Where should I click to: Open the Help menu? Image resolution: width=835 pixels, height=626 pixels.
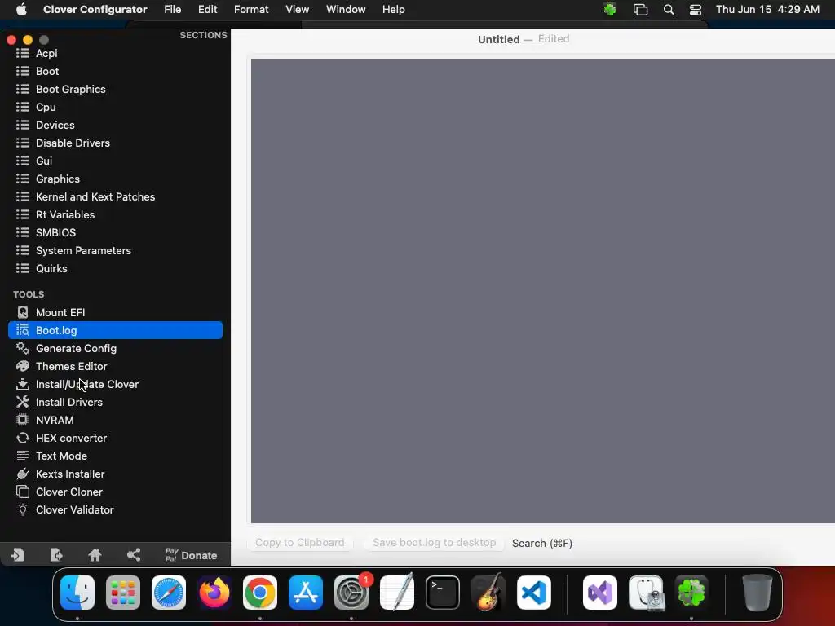click(394, 10)
